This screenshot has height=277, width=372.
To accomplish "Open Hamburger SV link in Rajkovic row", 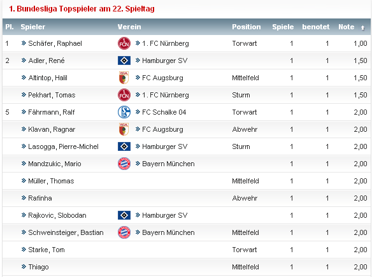I will [x=164, y=215].
